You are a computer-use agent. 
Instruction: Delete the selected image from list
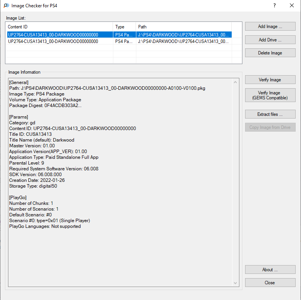270,53
